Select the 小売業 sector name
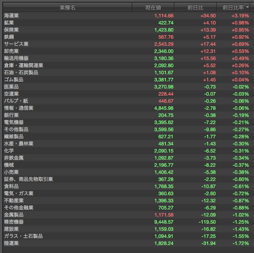 pyautogui.click(x=11, y=172)
